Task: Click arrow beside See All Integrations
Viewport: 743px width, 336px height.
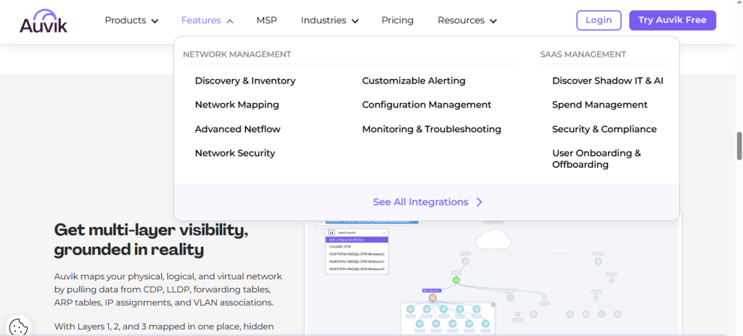Action: click(x=479, y=202)
